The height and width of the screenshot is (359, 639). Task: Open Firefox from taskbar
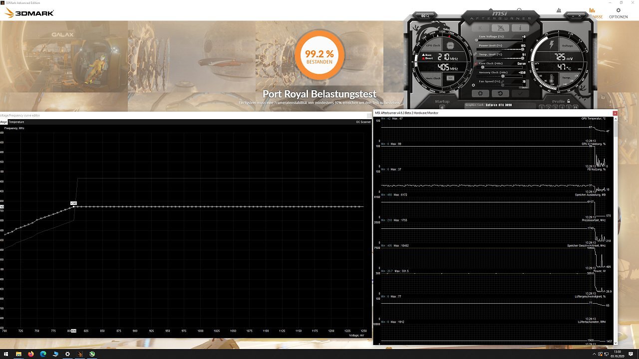click(x=31, y=354)
